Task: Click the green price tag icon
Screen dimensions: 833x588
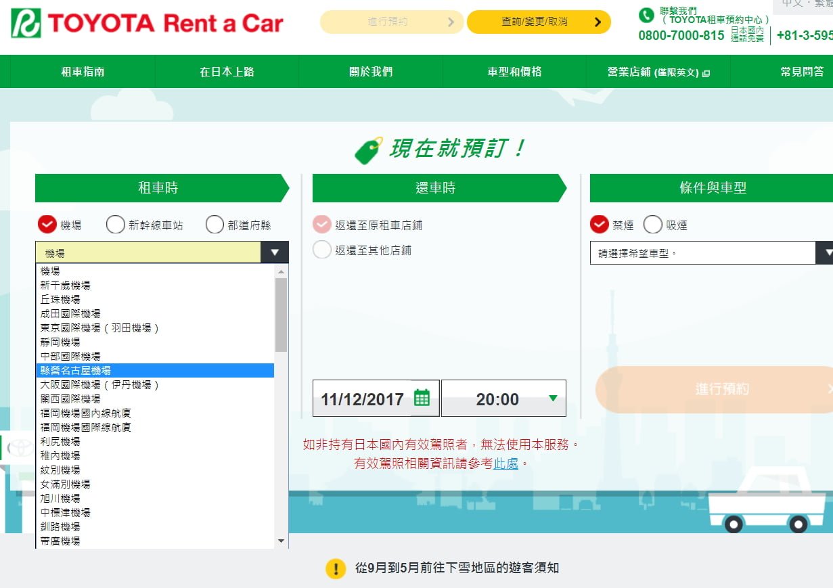Action: coord(369,150)
